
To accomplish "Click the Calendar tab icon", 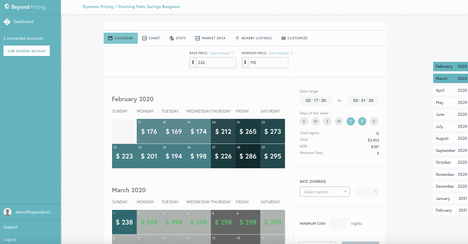I will 110,38.
